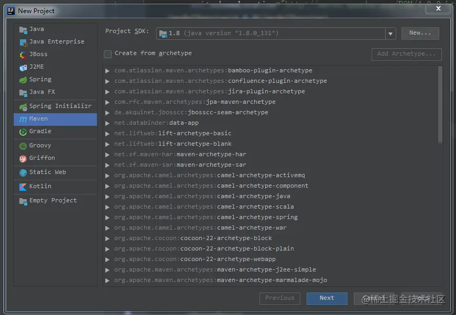Click the Maven 'm' icon
This screenshot has height=315, width=456.
point(23,120)
